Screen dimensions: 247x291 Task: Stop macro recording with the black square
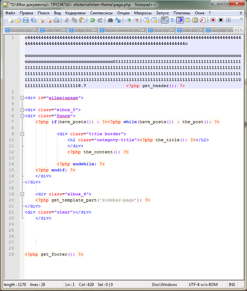click(221, 20)
